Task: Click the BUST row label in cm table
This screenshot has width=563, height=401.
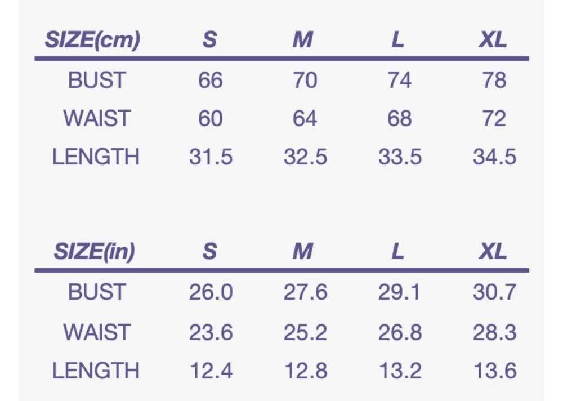Action: pos(97,80)
